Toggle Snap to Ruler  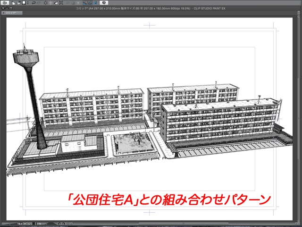click(85, 3)
